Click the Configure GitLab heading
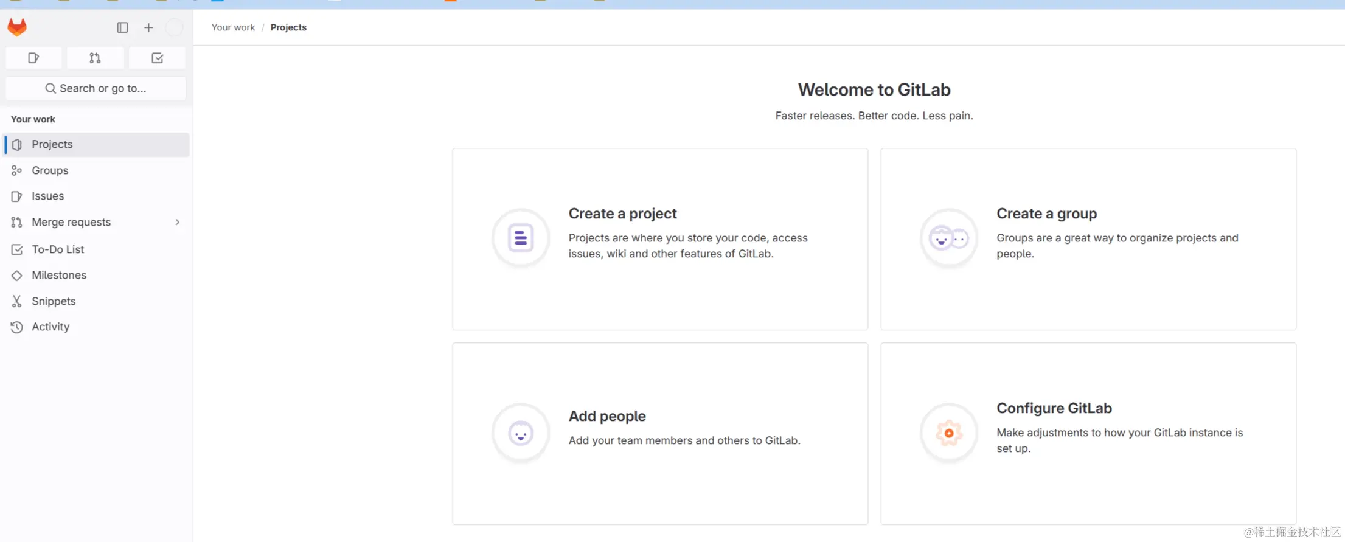1345x542 pixels. click(1054, 408)
